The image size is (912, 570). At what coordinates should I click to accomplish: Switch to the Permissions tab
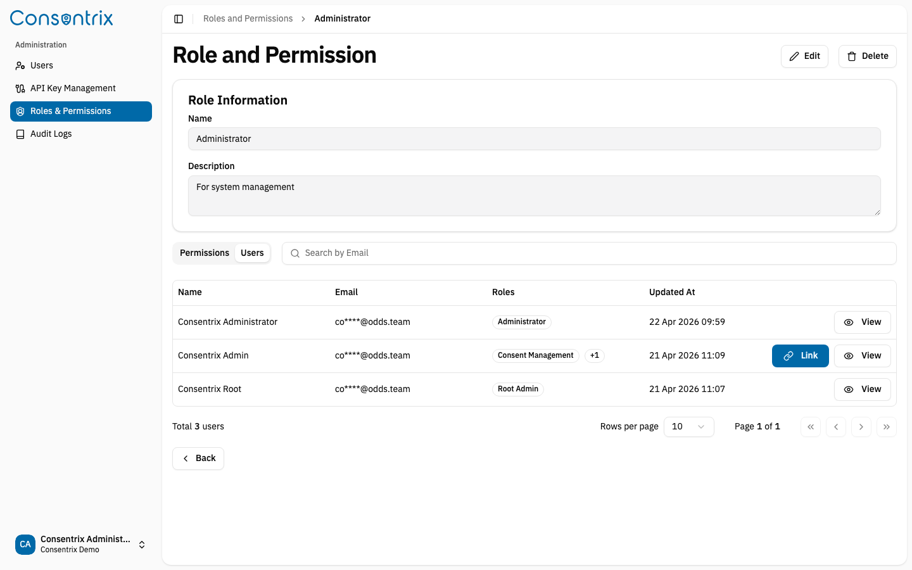pos(205,253)
